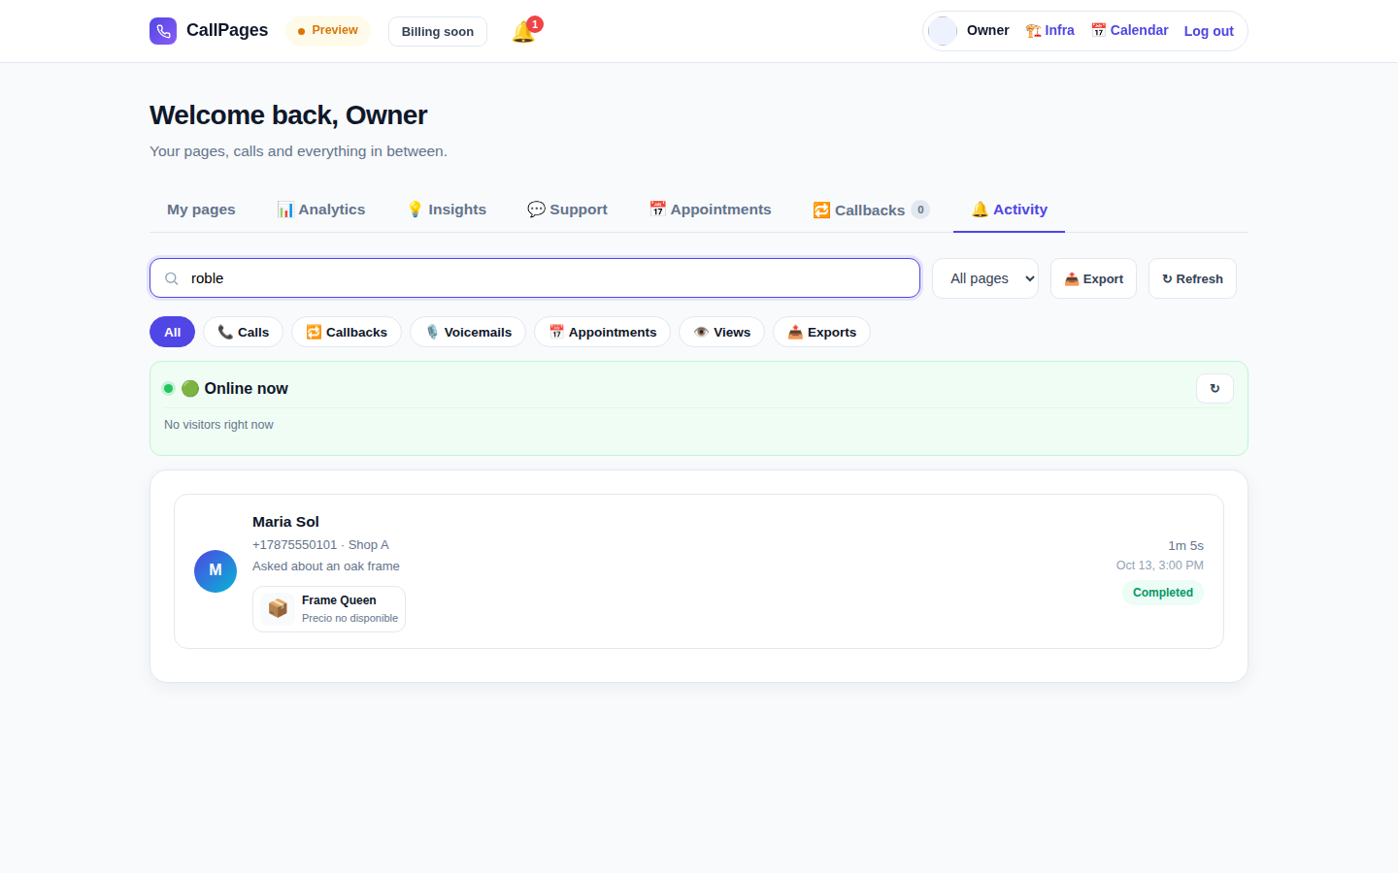Select the Activity tab

tap(1010, 210)
